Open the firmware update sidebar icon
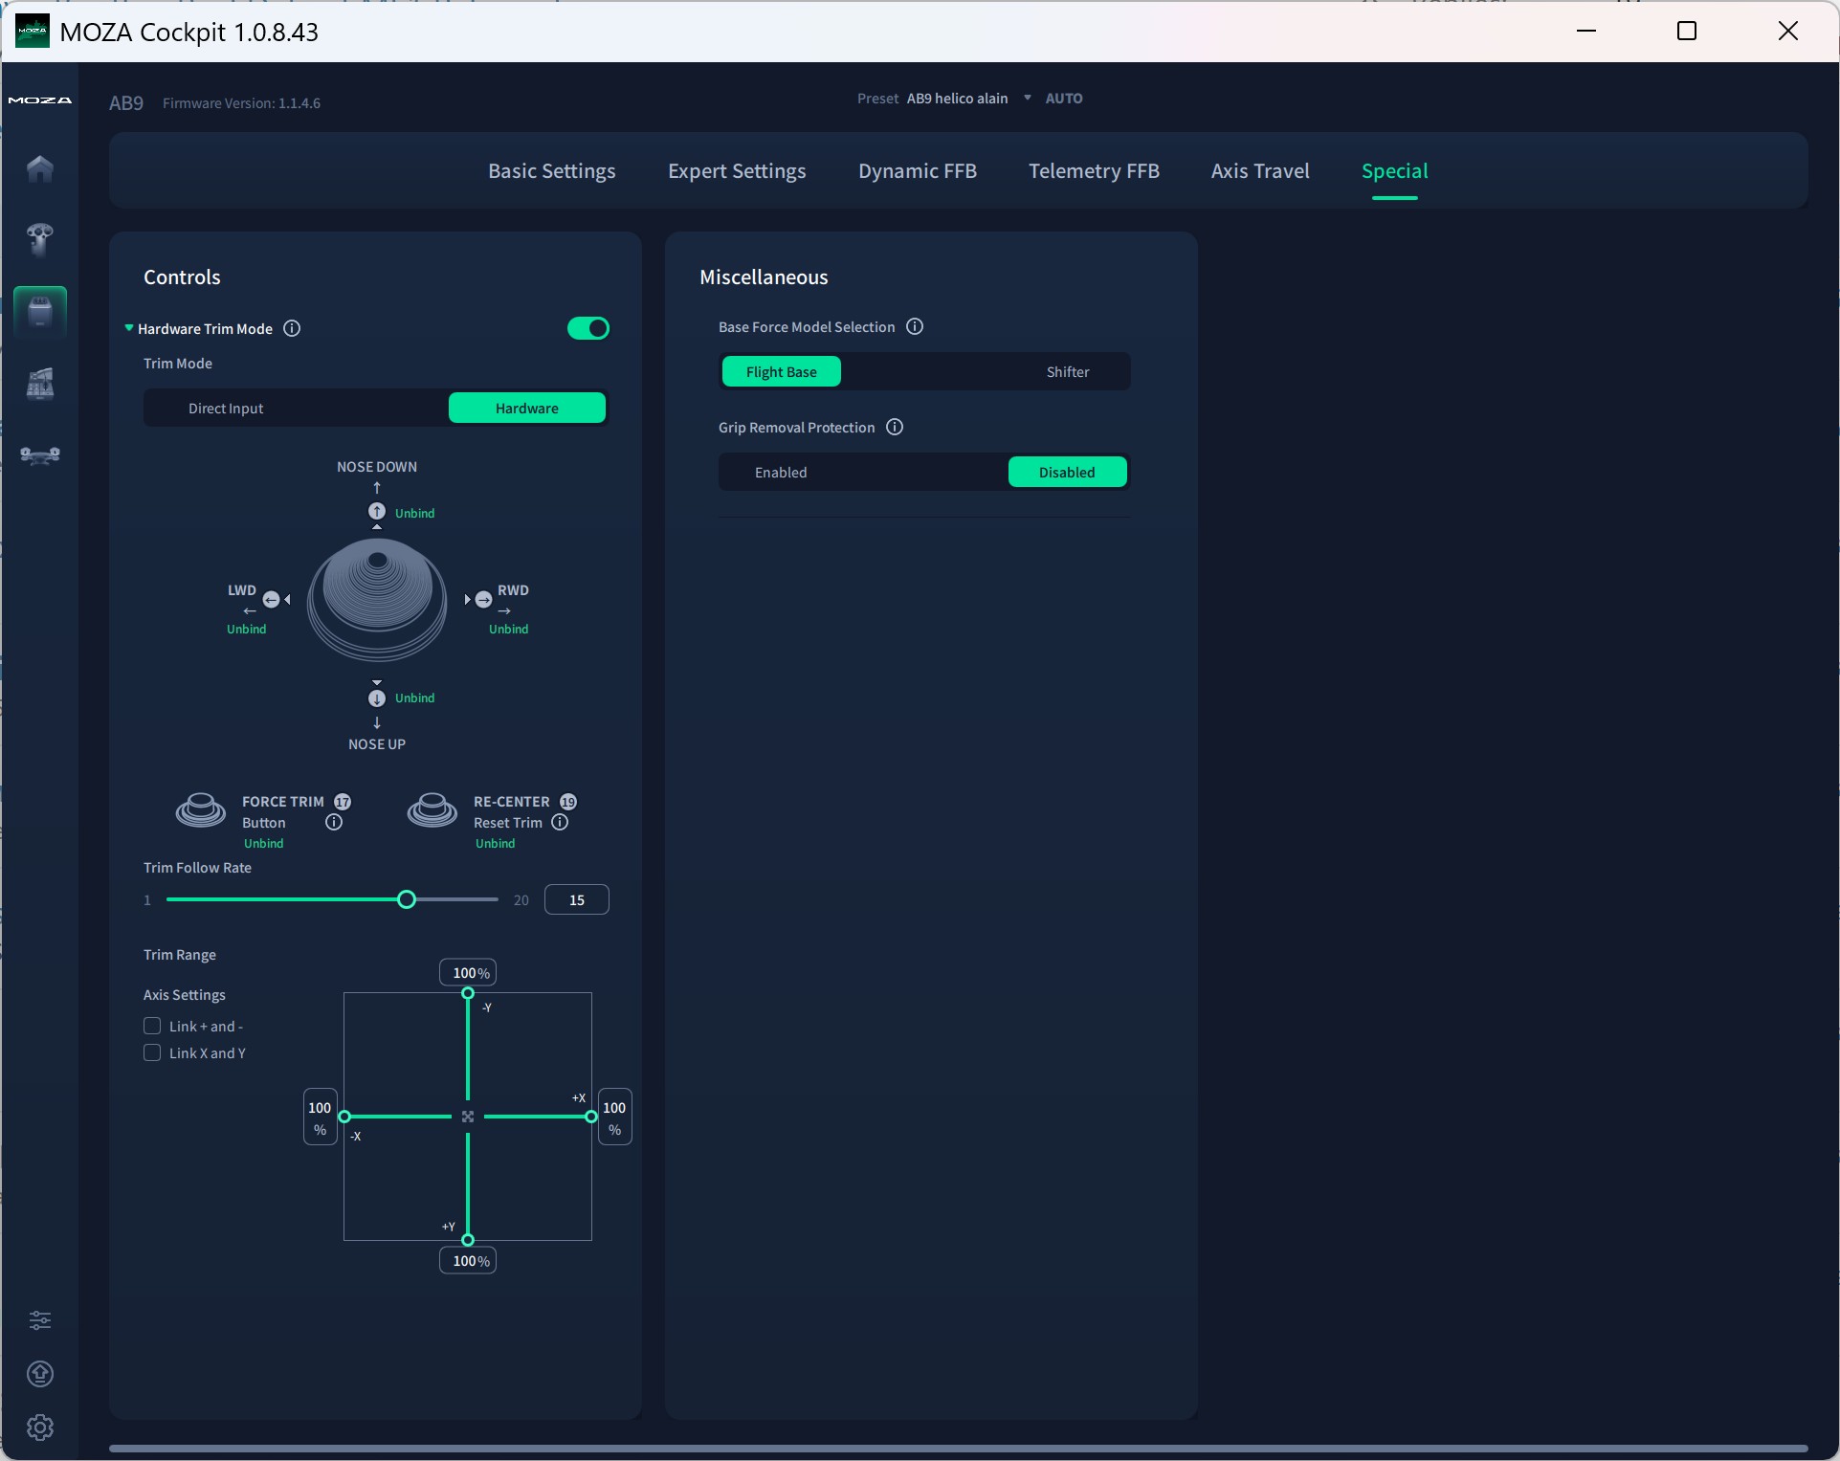This screenshot has height=1461, width=1840. pyautogui.click(x=40, y=1374)
